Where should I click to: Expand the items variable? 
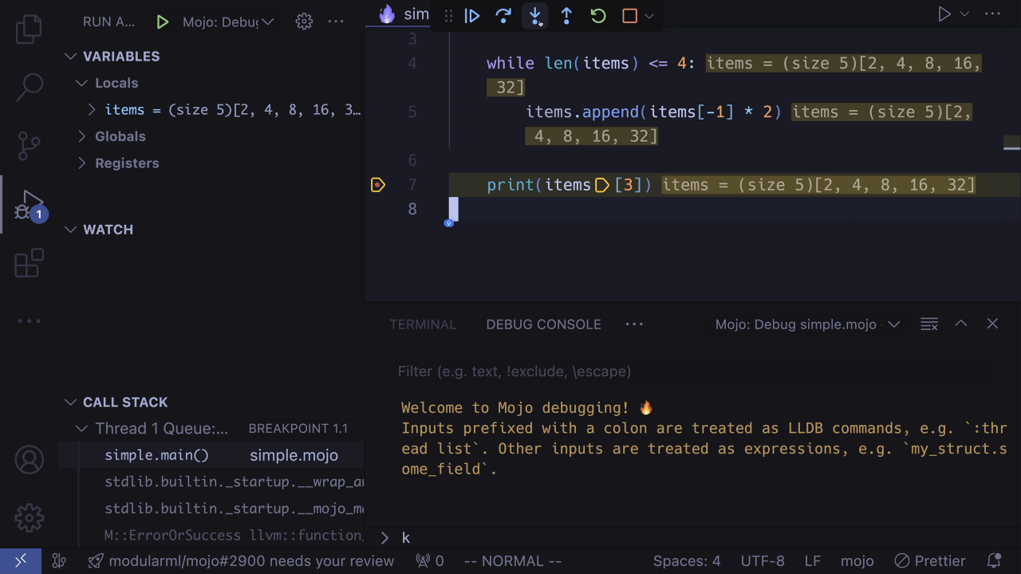pos(92,109)
